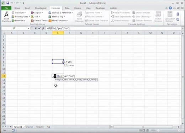The height and width of the screenshot is (133, 185).
Task: Open the Watch Window
Action: 158,17
